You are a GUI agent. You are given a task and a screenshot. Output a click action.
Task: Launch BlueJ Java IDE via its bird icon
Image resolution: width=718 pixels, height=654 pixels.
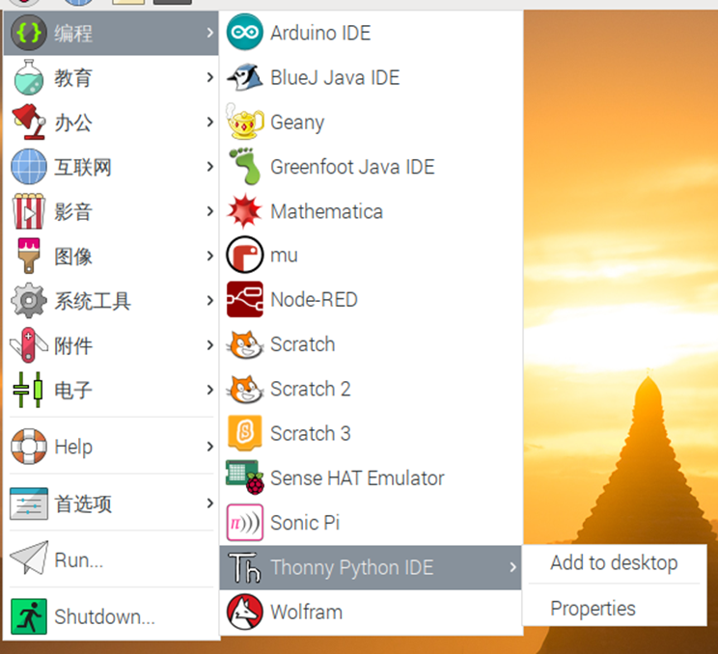[244, 77]
